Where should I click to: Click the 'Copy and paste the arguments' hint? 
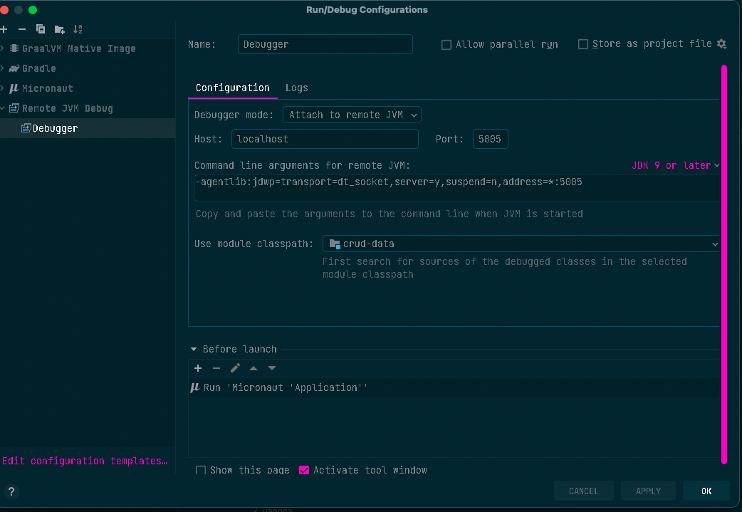coord(389,214)
